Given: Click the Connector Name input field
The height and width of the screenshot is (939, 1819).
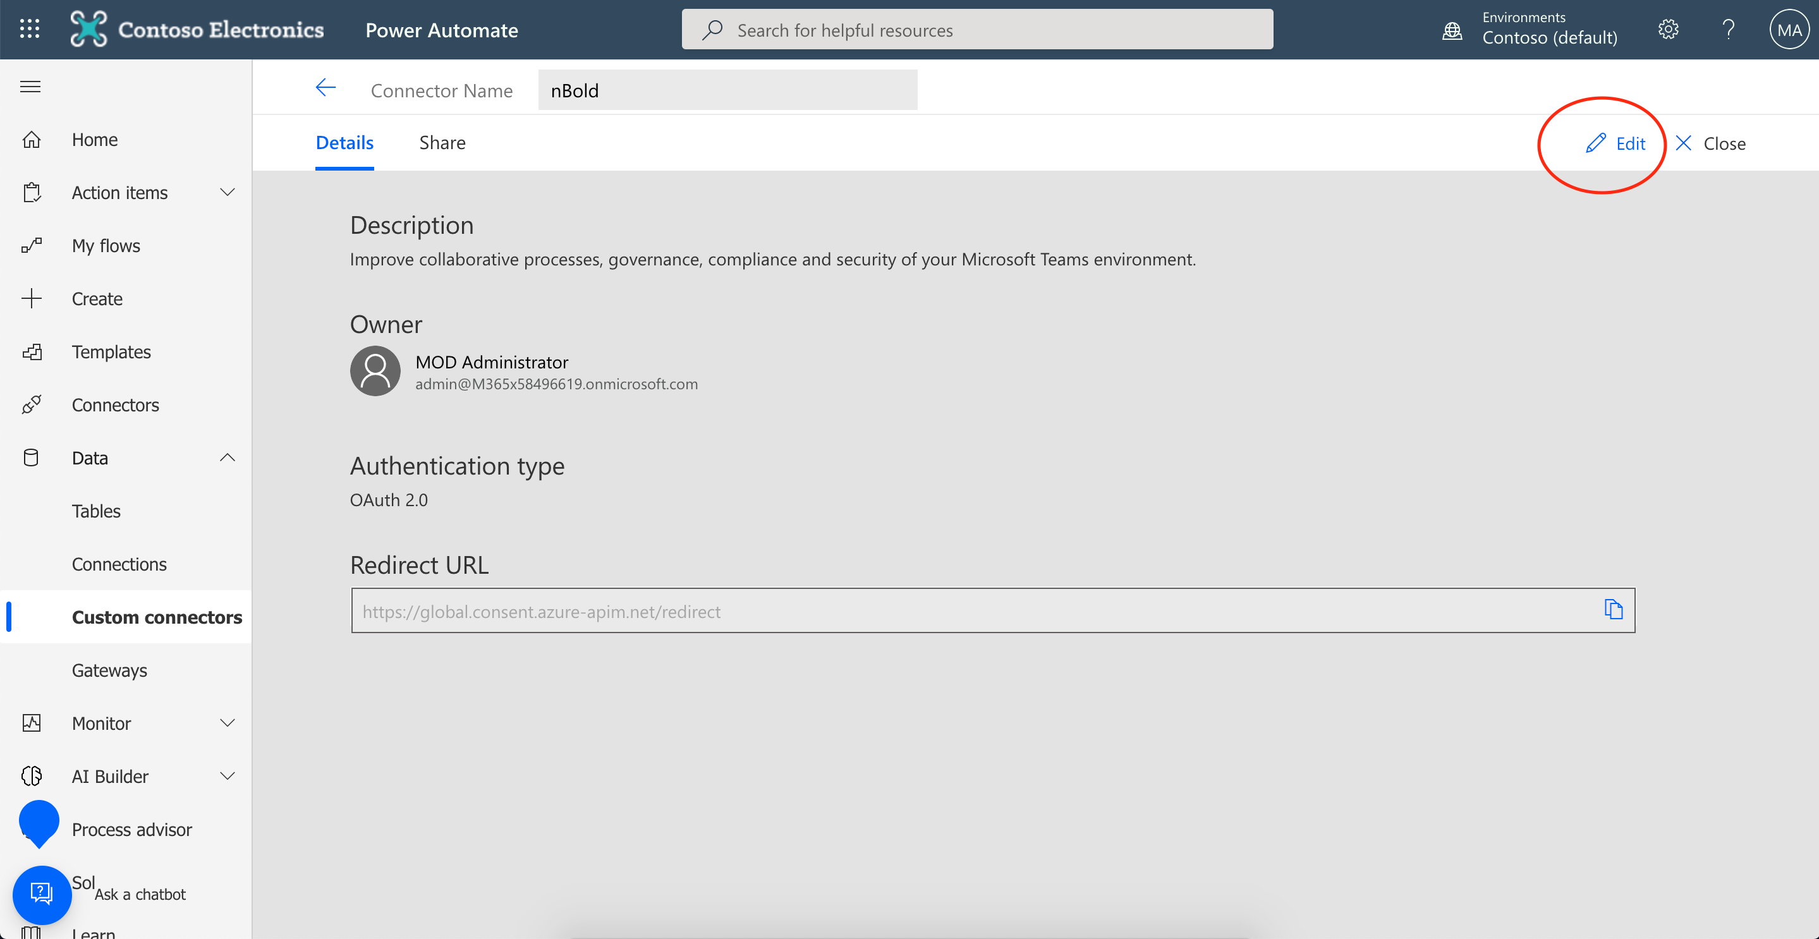Looking at the screenshot, I should click(727, 90).
